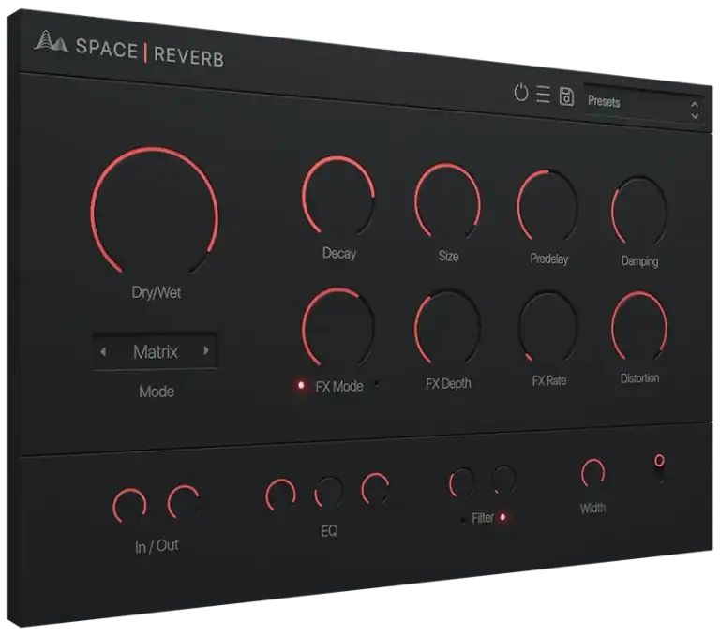Click the Damping knob

point(639,211)
